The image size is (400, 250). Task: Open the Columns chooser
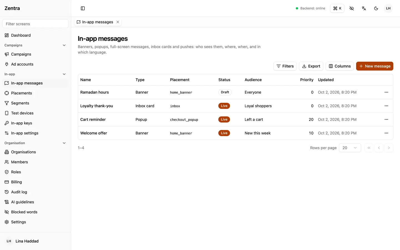(x=340, y=66)
